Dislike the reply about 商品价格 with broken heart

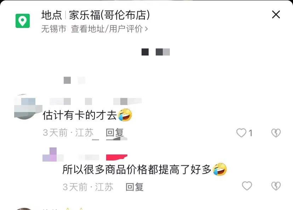276,186
